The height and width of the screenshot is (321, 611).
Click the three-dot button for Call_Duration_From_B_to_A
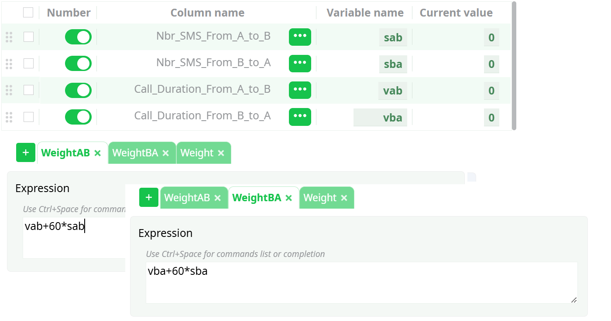pos(300,116)
